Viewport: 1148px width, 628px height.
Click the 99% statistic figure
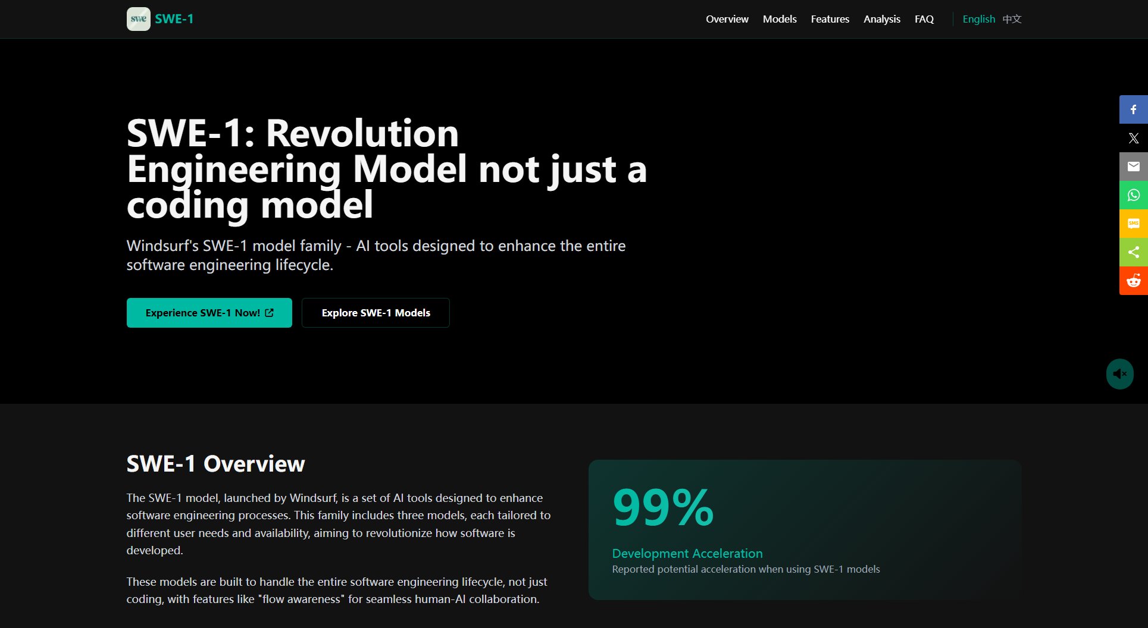coord(663,507)
